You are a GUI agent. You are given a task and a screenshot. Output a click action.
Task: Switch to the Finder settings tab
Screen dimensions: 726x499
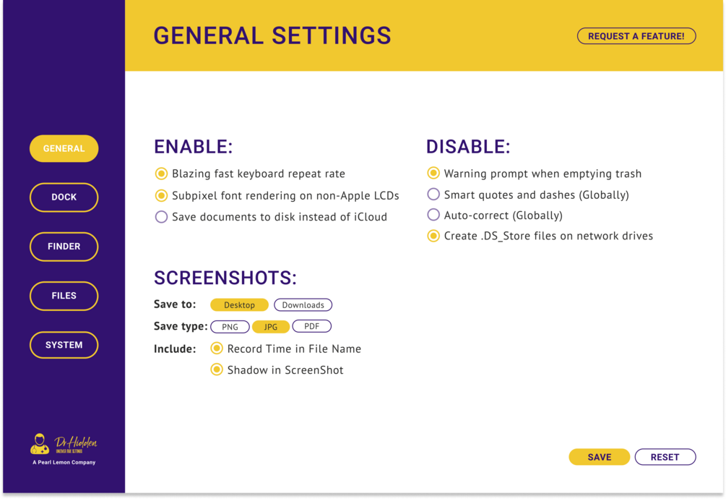point(64,246)
